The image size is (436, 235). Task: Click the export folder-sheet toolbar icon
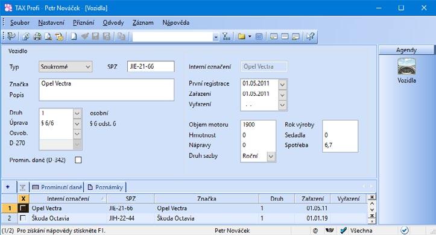(x=59, y=36)
